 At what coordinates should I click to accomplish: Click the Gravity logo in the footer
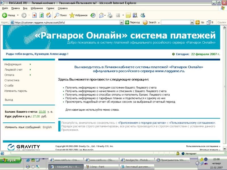24,147
